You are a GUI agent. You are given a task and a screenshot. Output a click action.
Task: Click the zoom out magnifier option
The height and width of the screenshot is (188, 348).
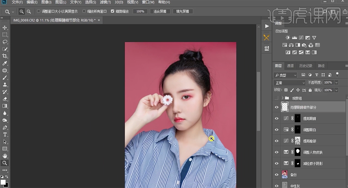coord(28,11)
